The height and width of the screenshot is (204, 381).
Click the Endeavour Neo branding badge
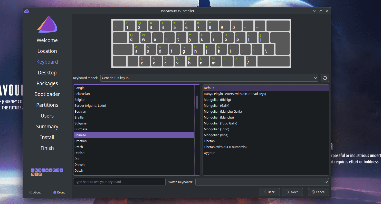pos(47,172)
